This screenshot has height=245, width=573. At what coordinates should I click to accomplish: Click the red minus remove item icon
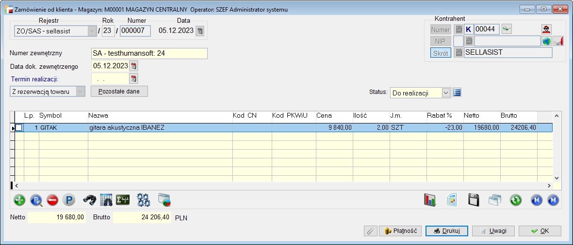click(x=52, y=200)
